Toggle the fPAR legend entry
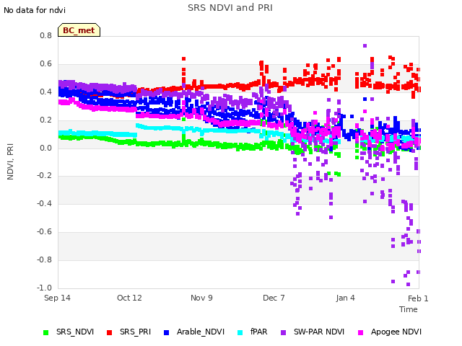Image resolution: width=462 pixels, height=346 pixels. 253,332
